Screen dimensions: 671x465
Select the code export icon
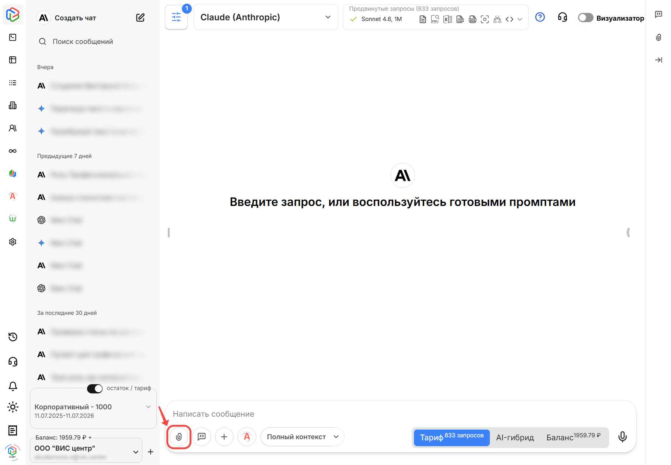tap(509, 19)
